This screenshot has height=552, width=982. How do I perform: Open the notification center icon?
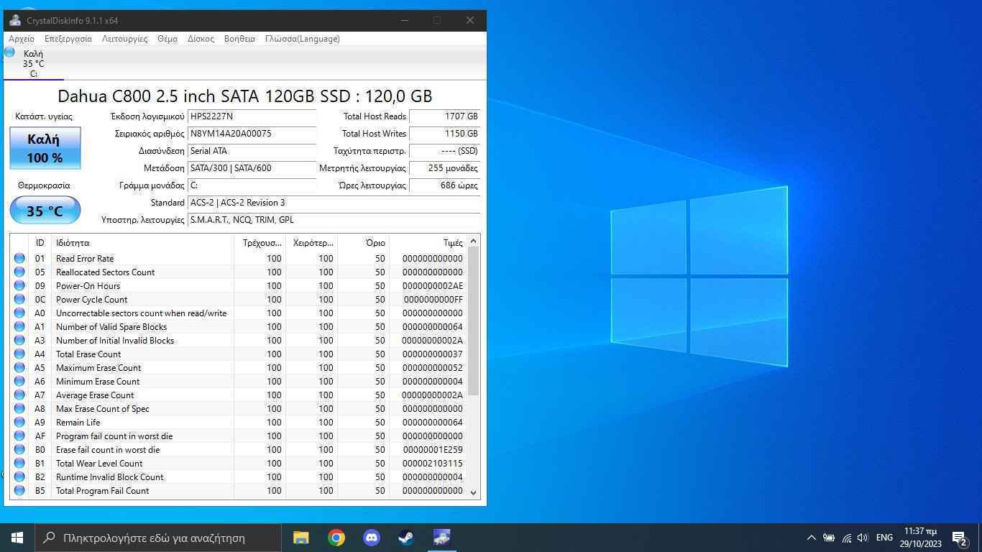tap(960, 538)
